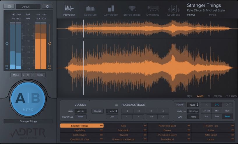
Task: Switch to the Spectrum view
Action: point(90,10)
